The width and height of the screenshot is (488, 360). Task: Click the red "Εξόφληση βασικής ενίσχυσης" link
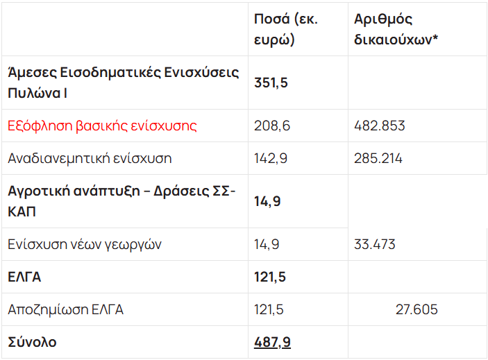(x=102, y=126)
